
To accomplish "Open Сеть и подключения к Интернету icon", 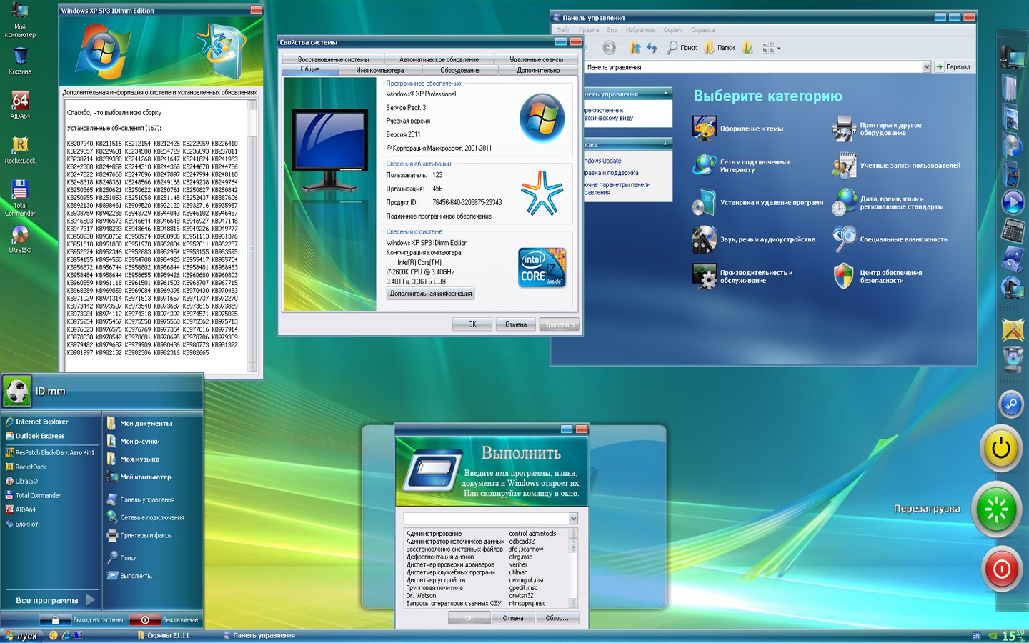I will (x=705, y=166).
